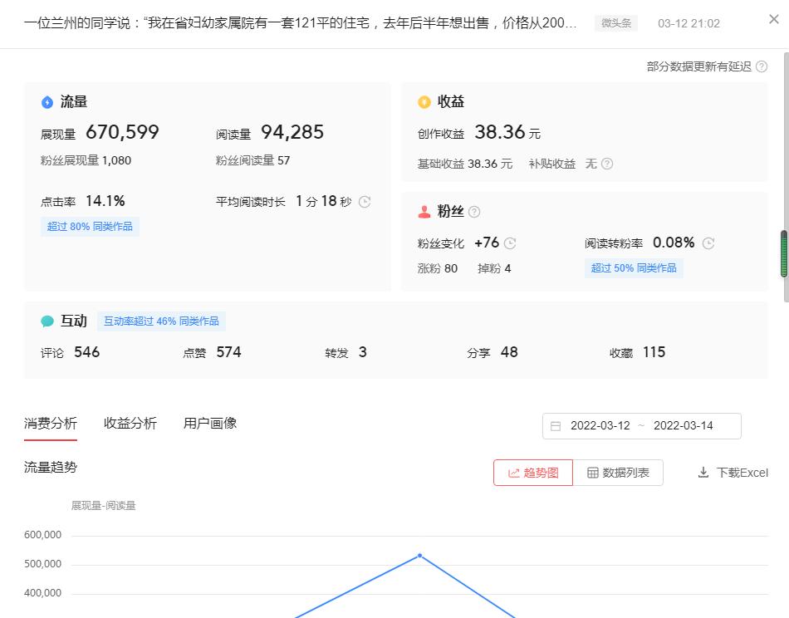Open the 数据列表 table view icon
The width and height of the screenshot is (789, 618).
(x=594, y=472)
